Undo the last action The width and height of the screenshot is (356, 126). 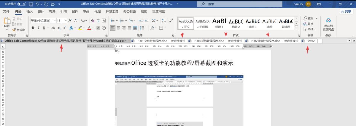(38, 4)
